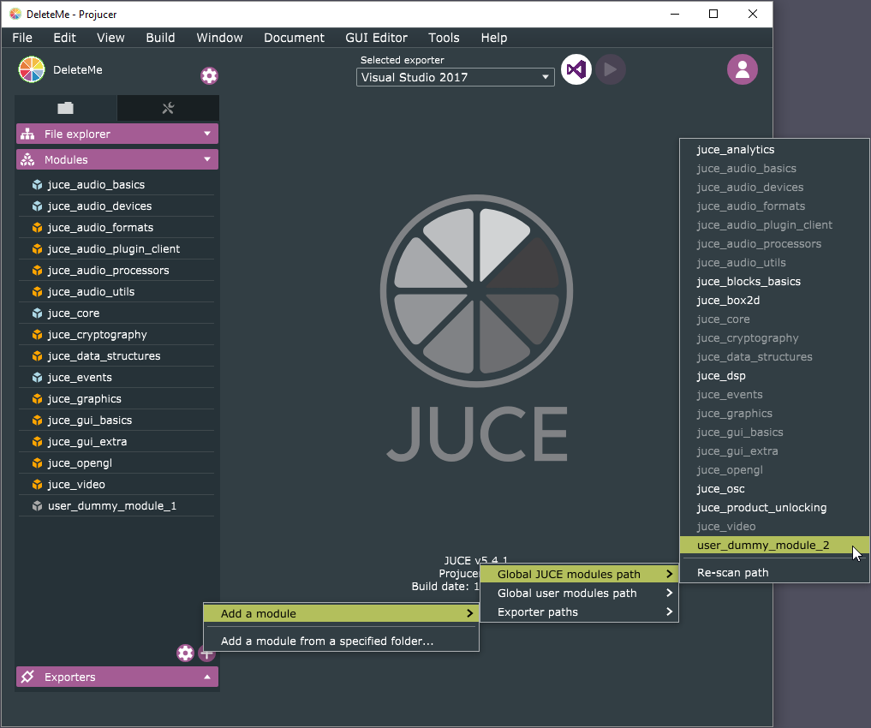Click the Exporters panel plug icon

pos(27,677)
